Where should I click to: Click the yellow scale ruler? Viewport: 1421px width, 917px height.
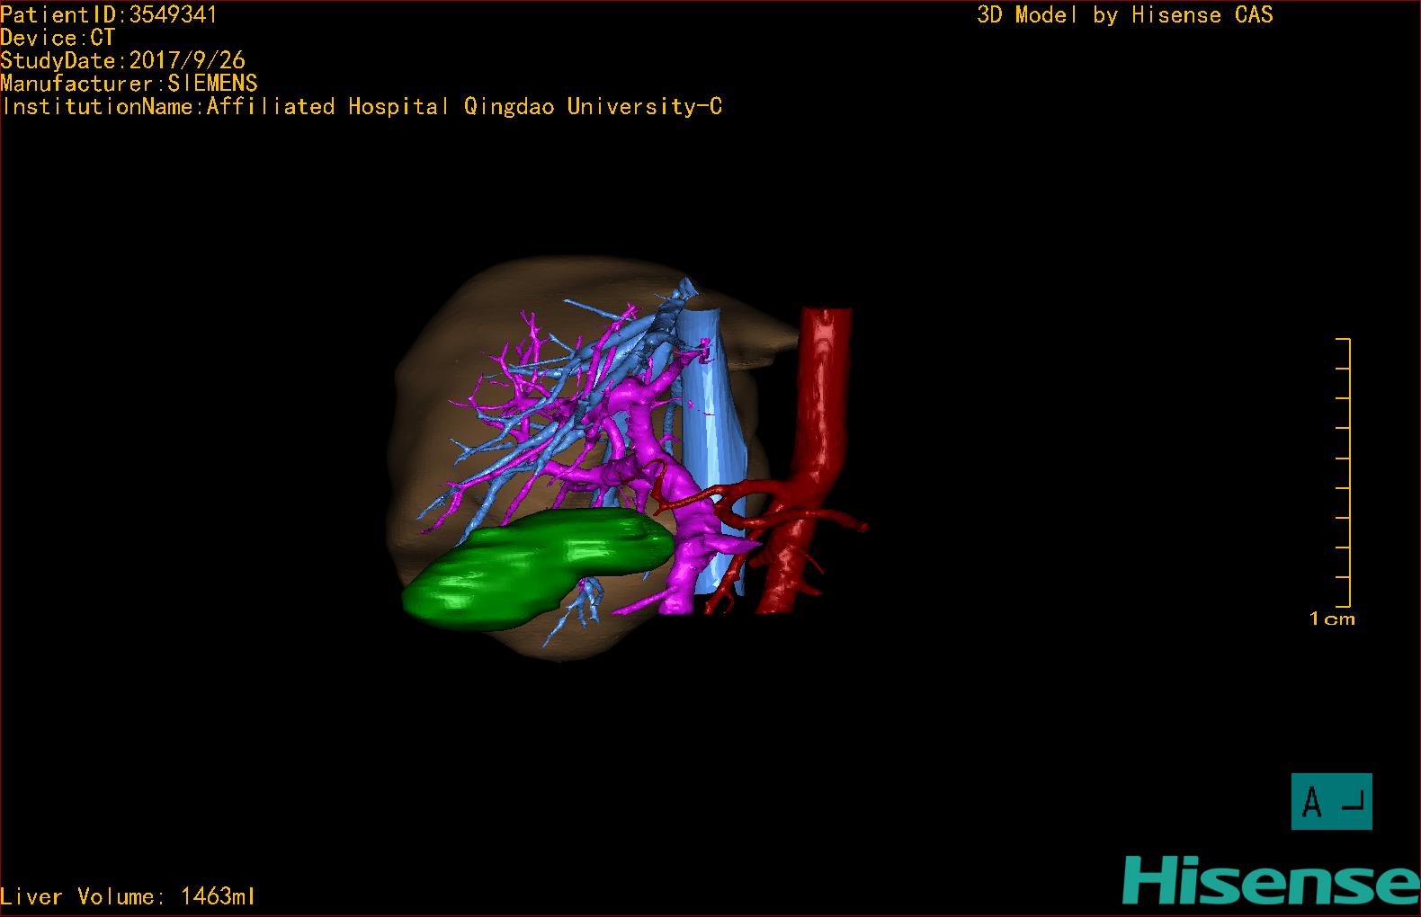1344,472
